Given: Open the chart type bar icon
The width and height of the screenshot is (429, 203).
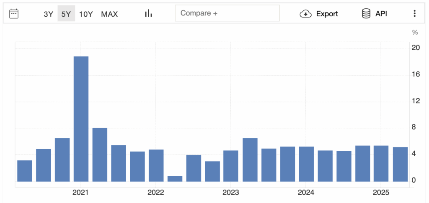Looking at the screenshot, I should [148, 13].
